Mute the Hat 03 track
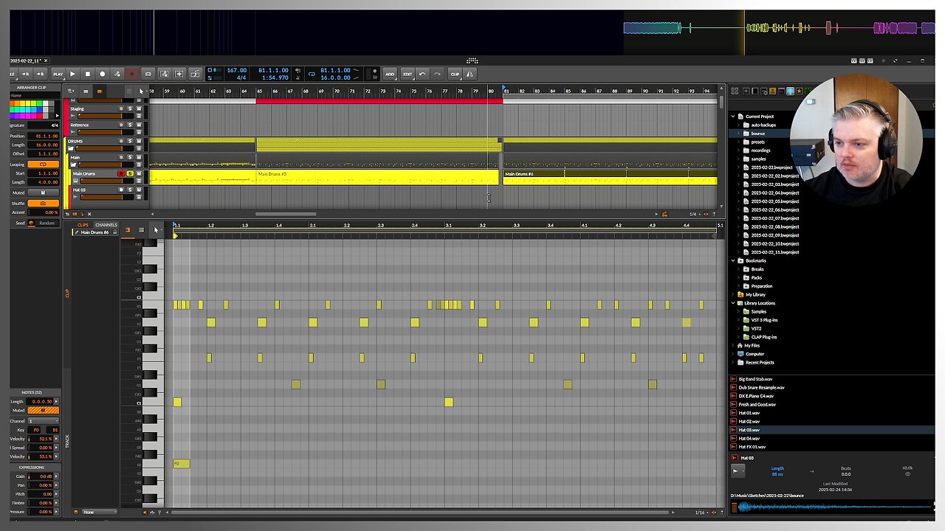The height and width of the screenshot is (531, 945). (139, 190)
